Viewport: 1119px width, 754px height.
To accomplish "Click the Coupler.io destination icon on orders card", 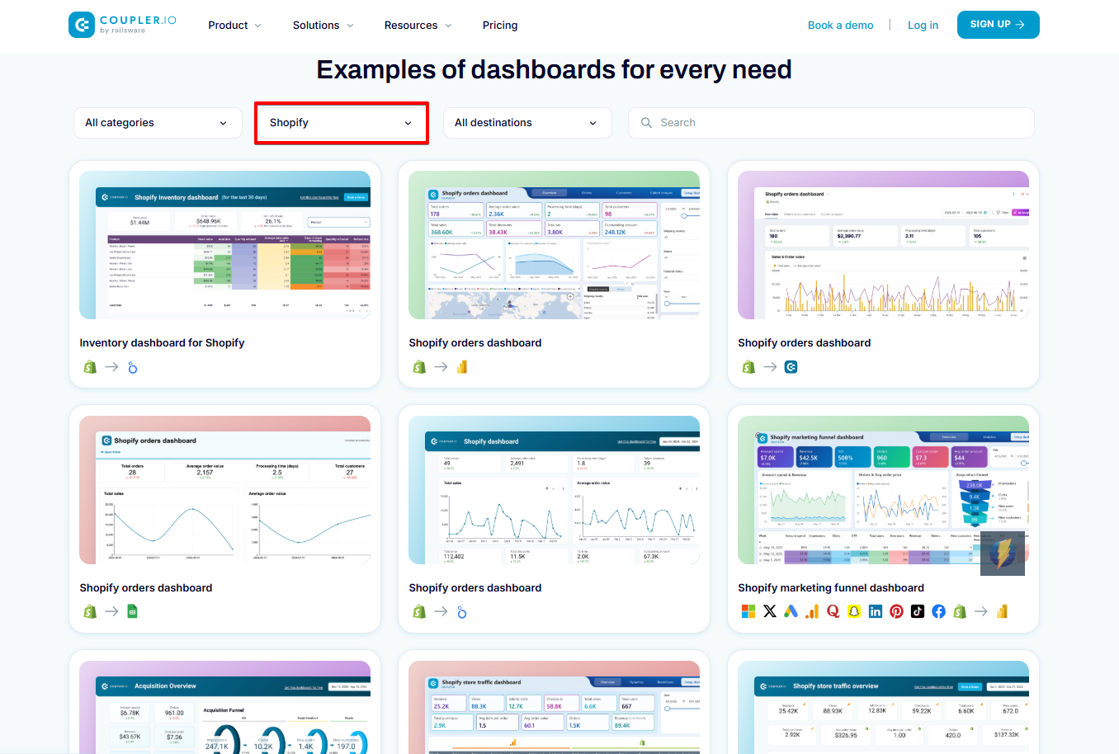I will (791, 366).
